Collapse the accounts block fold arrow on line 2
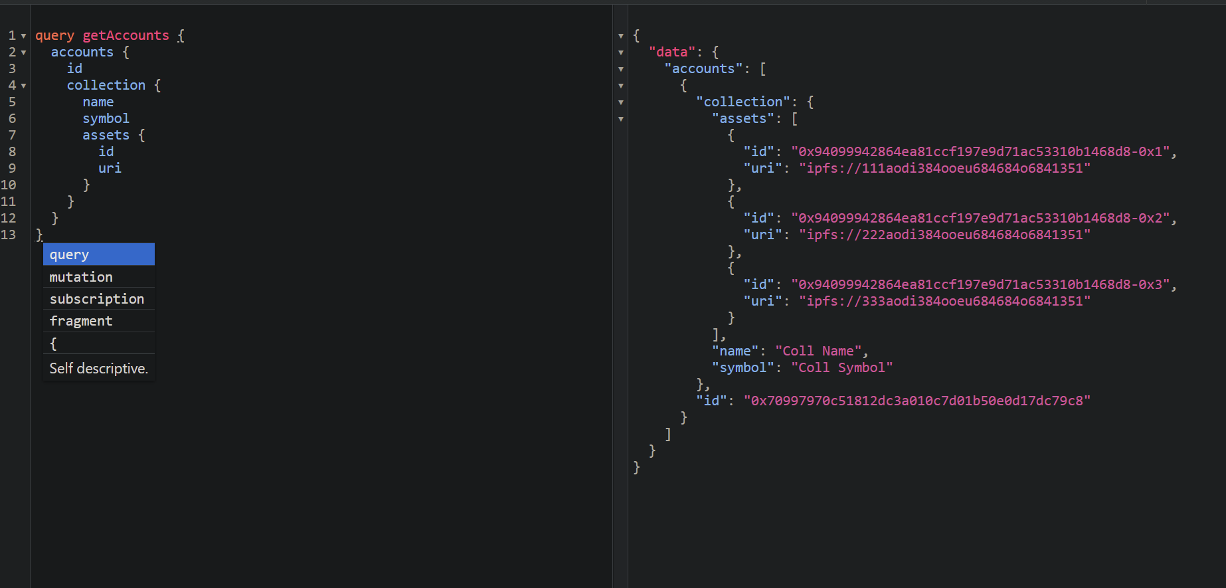This screenshot has height=588, width=1226. tap(23, 52)
